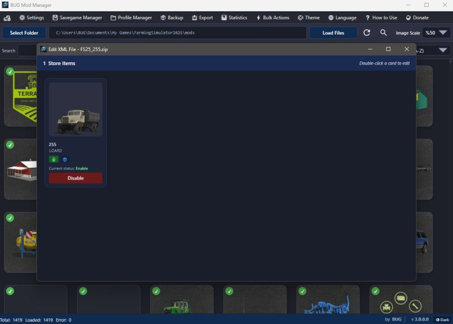The image size is (453, 324).
Task: Open Backup from the top menu
Action: pos(172,18)
